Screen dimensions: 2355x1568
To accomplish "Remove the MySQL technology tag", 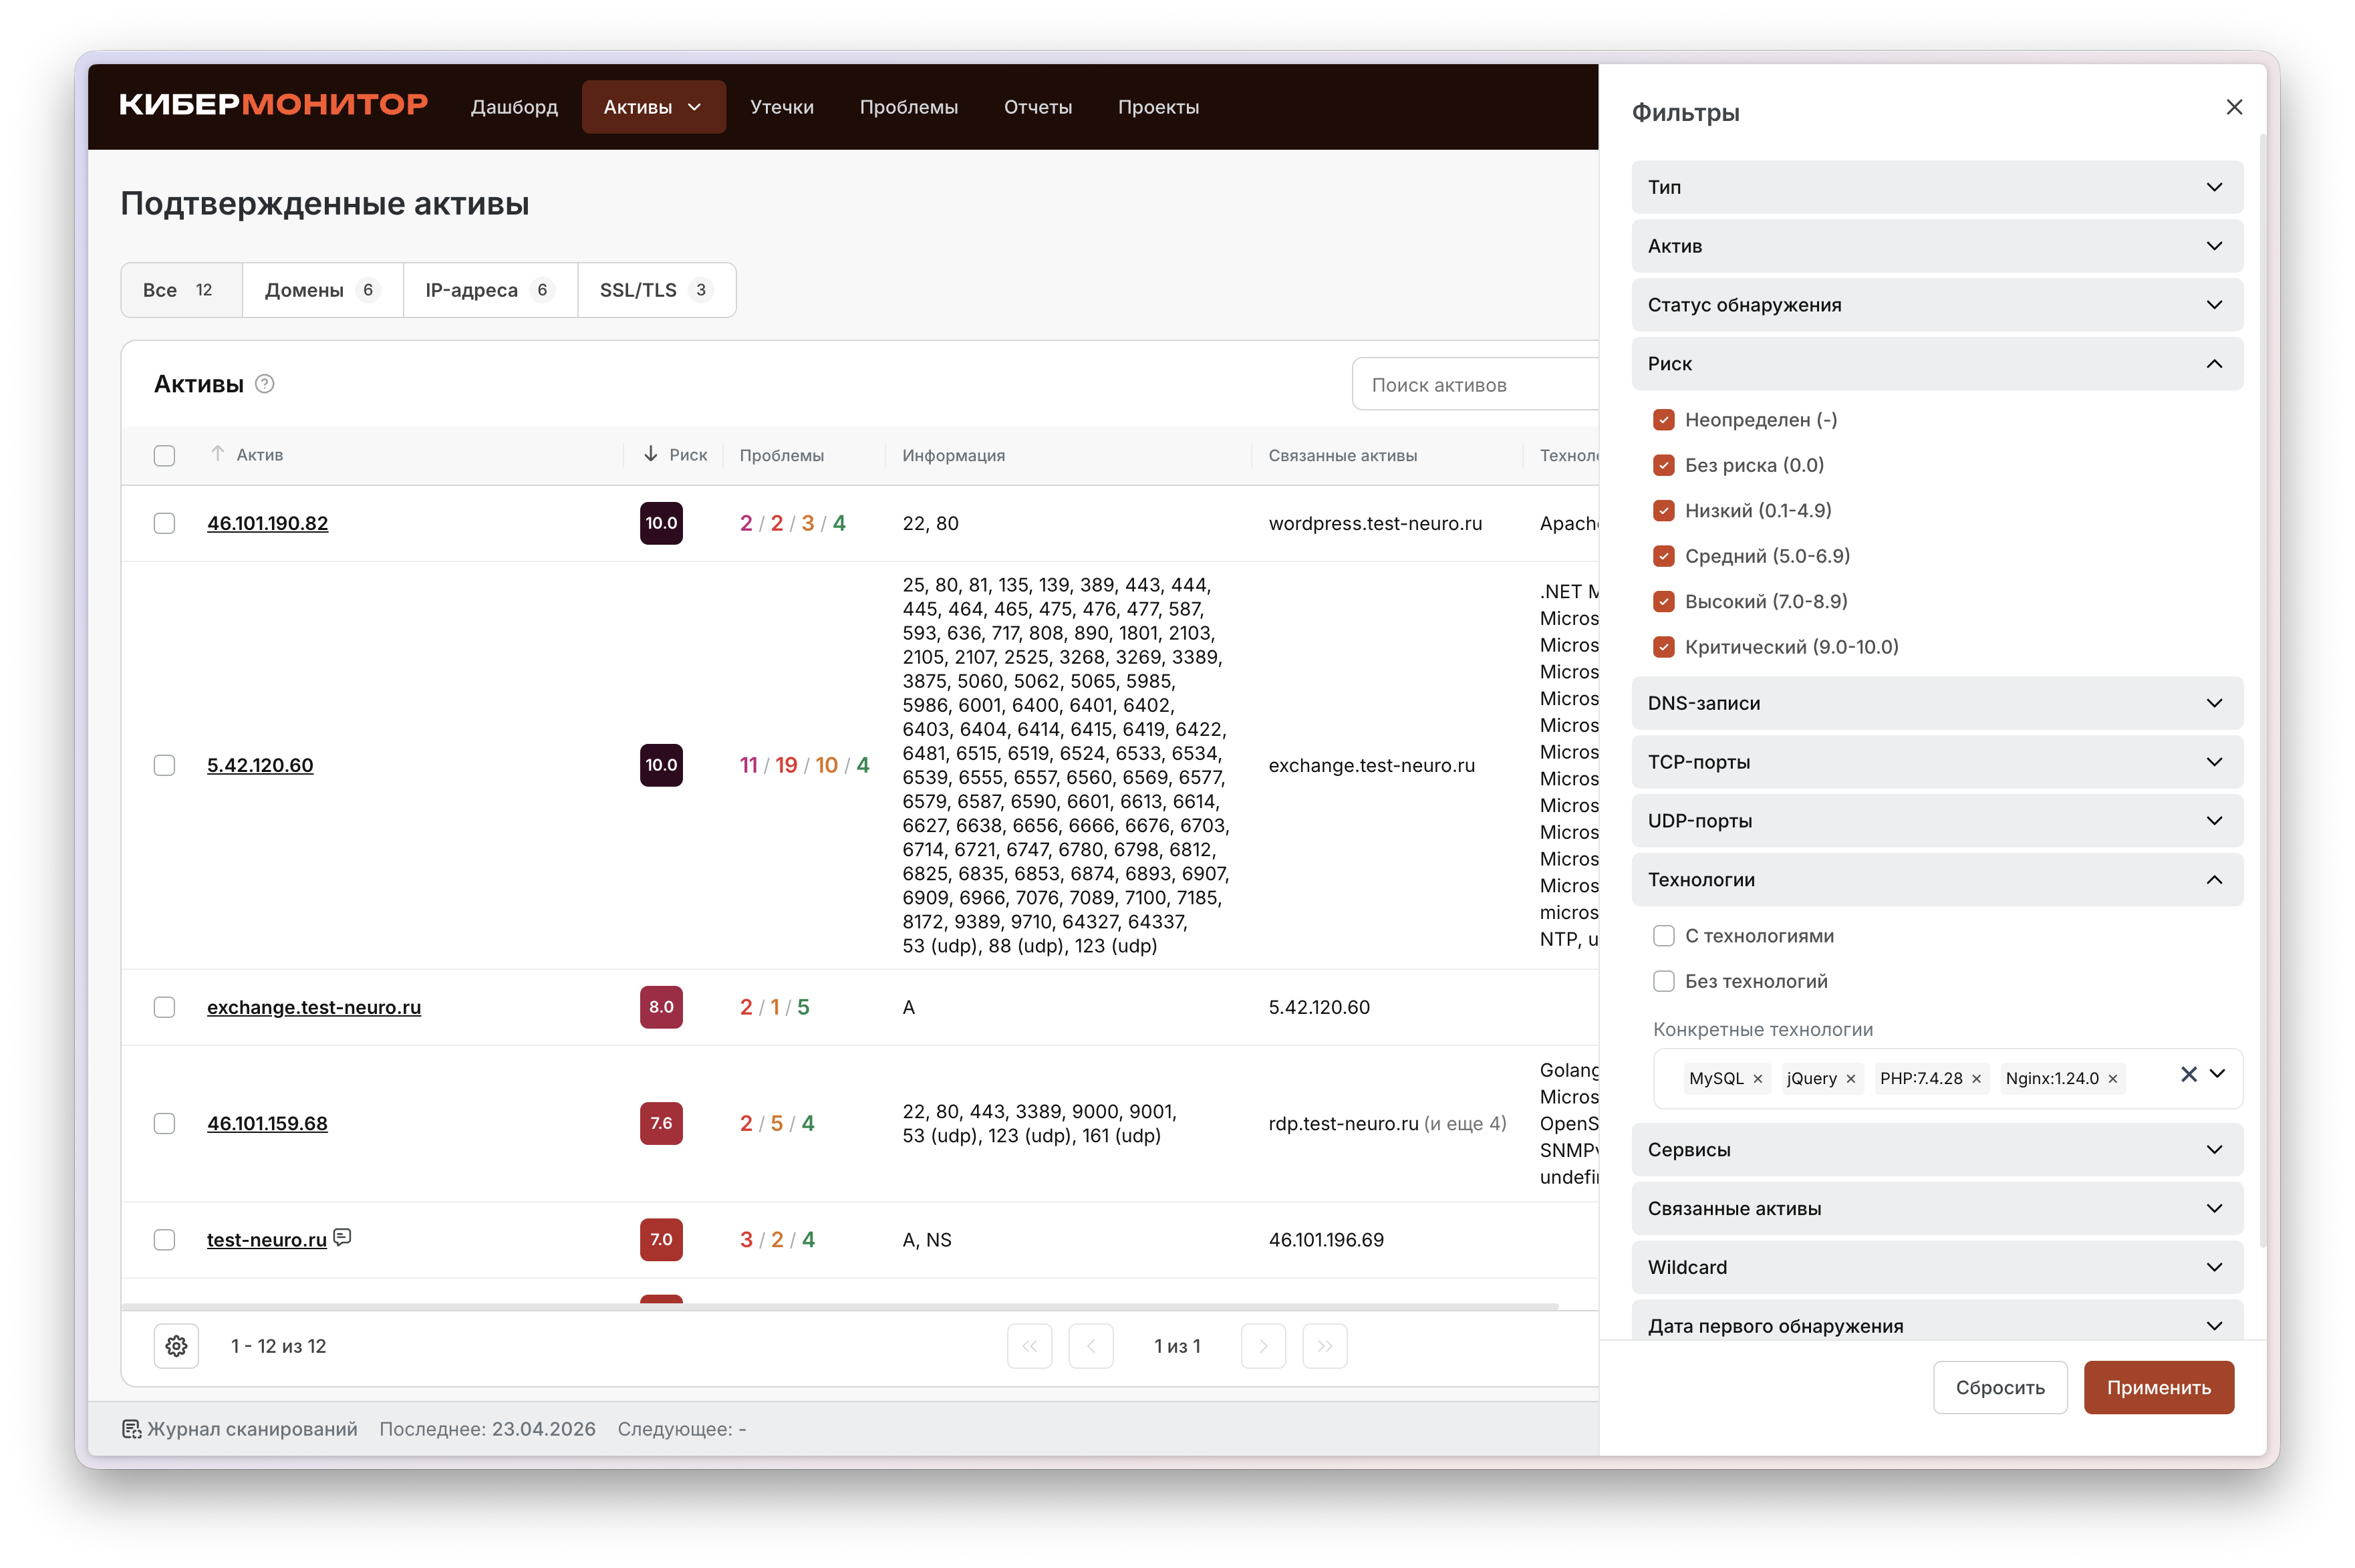I will [x=1758, y=1078].
